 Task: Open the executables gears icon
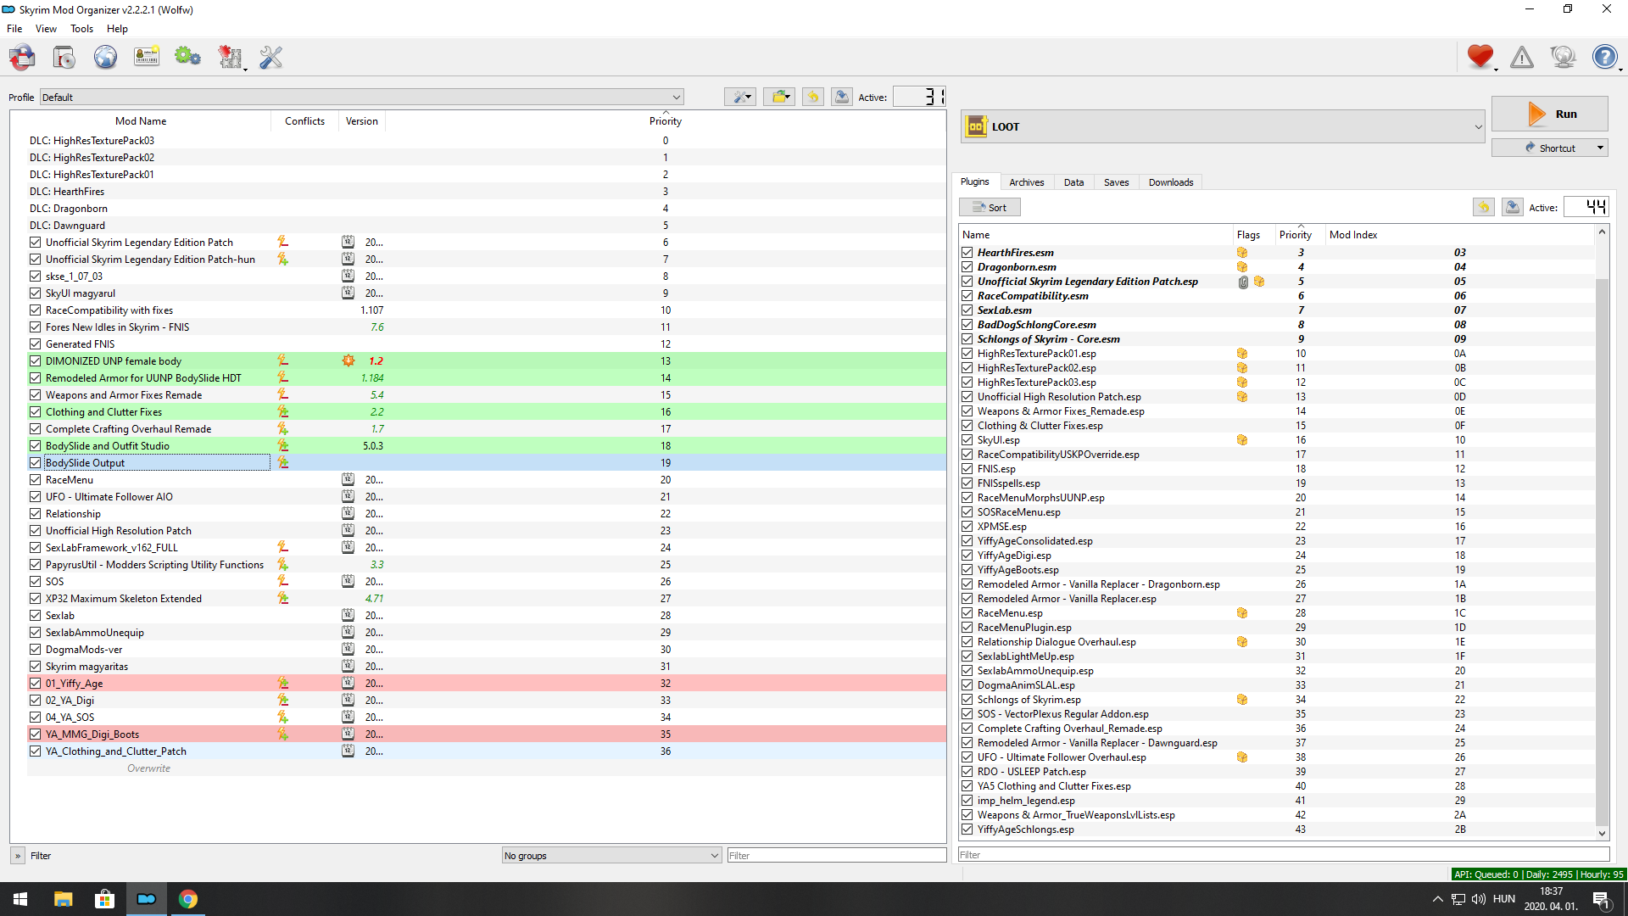click(187, 58)
